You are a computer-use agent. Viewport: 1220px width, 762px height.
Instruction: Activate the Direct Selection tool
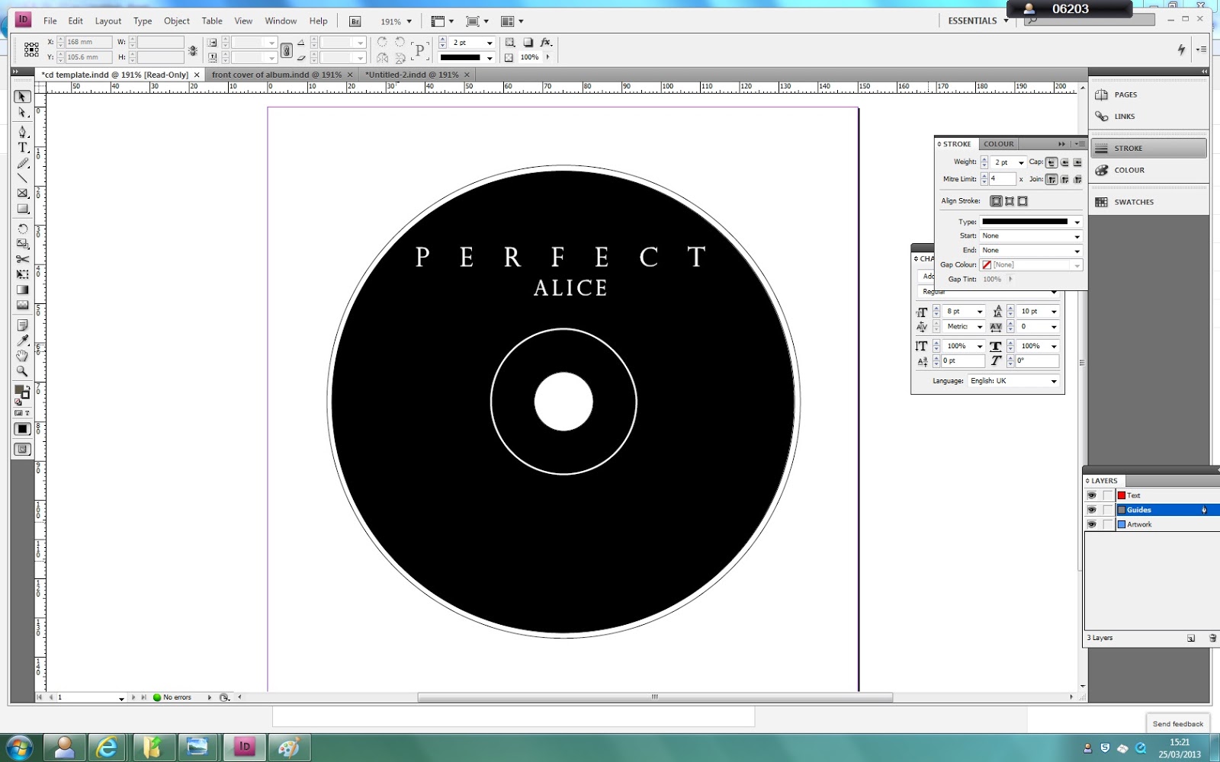(22, 112)
